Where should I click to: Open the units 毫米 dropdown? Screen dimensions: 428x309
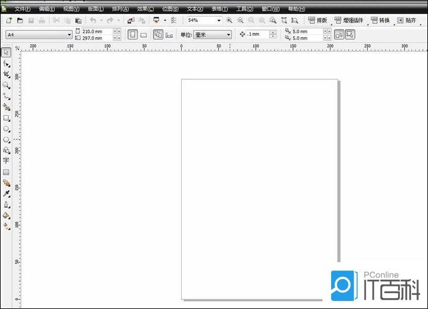[229, 35]
